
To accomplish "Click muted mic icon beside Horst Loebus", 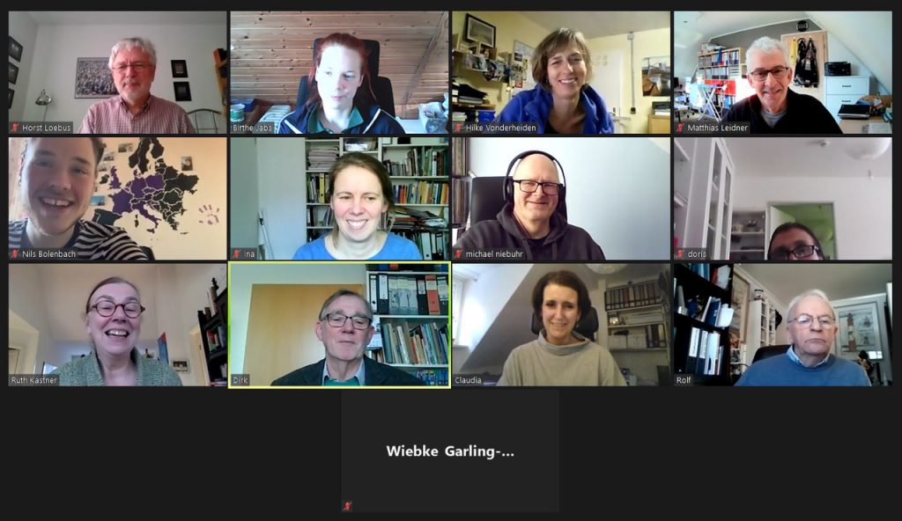I will point(16,128).
